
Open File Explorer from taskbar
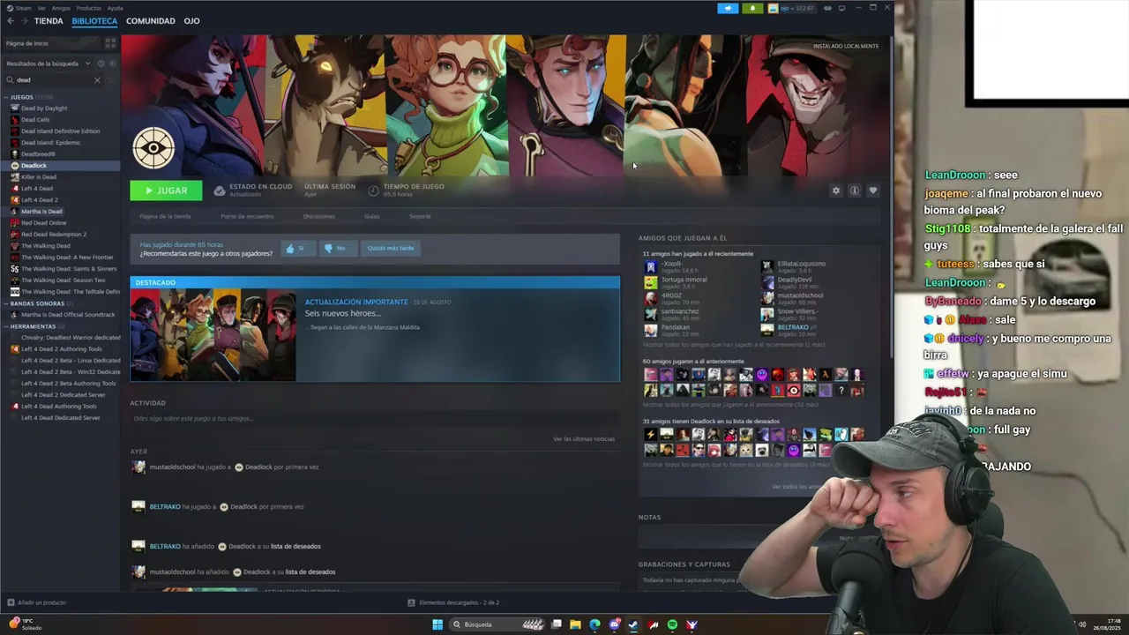[575, 624]
